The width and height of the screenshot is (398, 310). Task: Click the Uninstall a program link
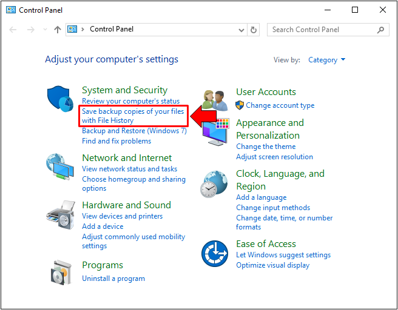pos(113,279)
